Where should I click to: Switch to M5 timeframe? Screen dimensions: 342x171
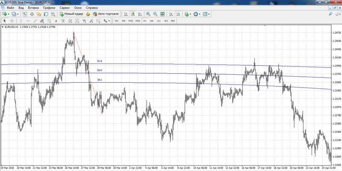coord(124,21)
